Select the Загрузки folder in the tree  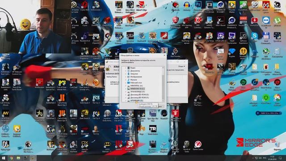point(134,74)
